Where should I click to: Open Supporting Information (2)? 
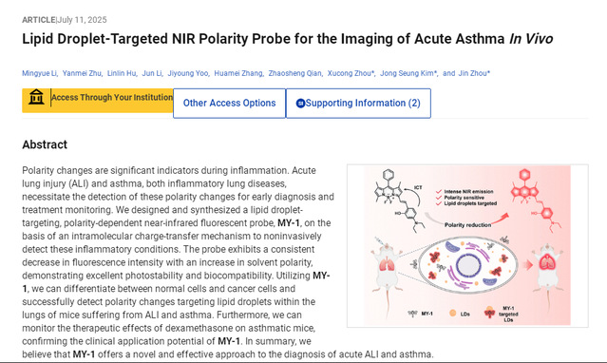click(358, 103)
